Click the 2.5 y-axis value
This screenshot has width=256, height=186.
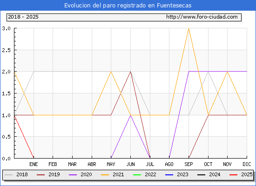coord(6,50)
